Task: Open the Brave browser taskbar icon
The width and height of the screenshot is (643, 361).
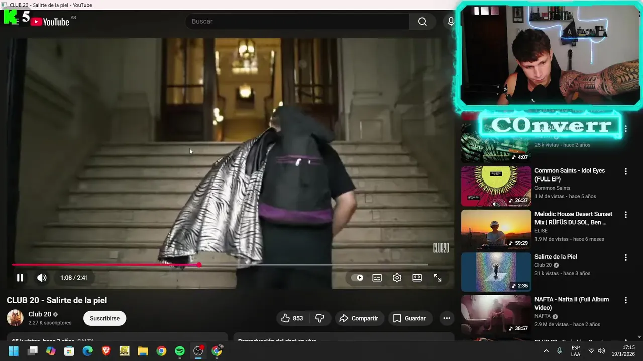Action: (106, 351)
